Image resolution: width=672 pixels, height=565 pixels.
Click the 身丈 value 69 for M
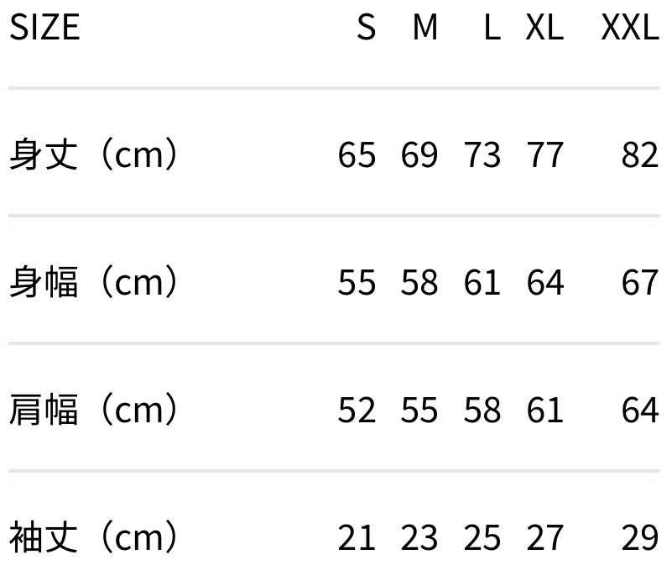(x=419, y=155)
